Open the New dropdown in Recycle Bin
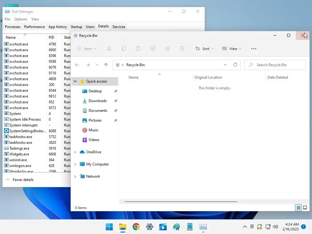The height and width of the screenshot is (234, 312). (86, 48)
